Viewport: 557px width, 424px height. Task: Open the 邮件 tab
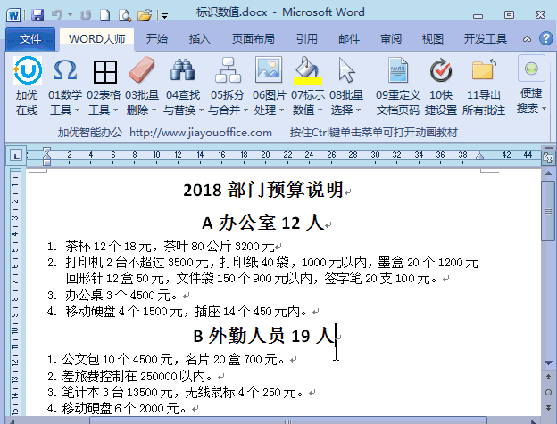pyautogui.click(x=349, y=38)
